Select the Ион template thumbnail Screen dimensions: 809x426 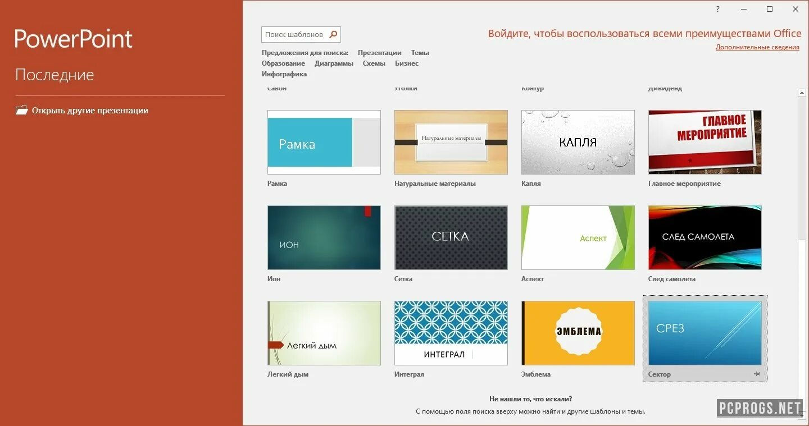[324, 237]
